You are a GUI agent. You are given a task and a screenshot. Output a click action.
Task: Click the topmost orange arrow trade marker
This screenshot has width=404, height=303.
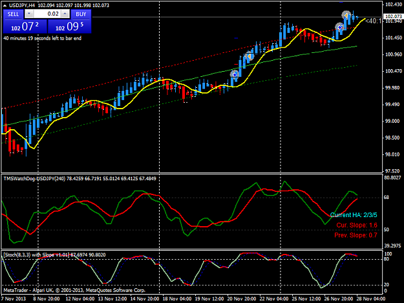(x=346, y=16)
